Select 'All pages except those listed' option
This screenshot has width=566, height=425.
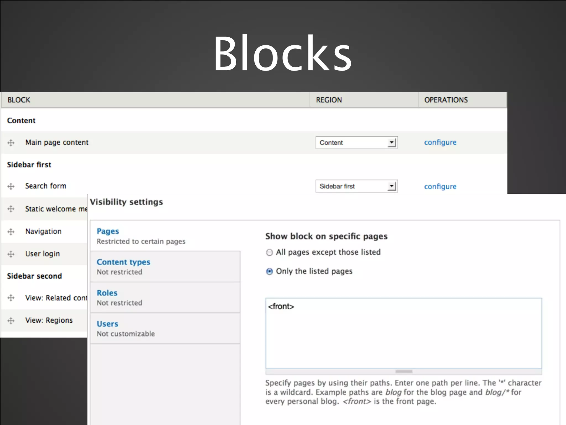pos(269,252)
